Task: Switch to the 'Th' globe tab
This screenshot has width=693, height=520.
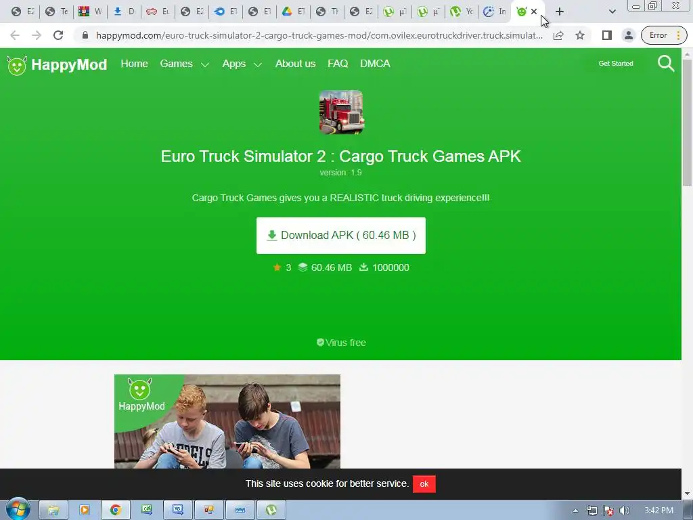Action: pos(327,12)
